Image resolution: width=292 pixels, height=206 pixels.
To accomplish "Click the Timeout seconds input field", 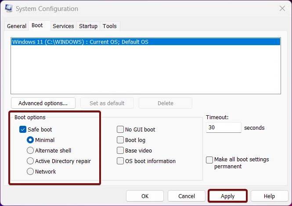I will tap(224, 128).
